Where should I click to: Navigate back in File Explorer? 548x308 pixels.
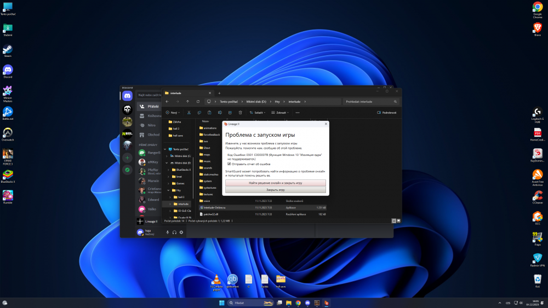coord(167,102)
